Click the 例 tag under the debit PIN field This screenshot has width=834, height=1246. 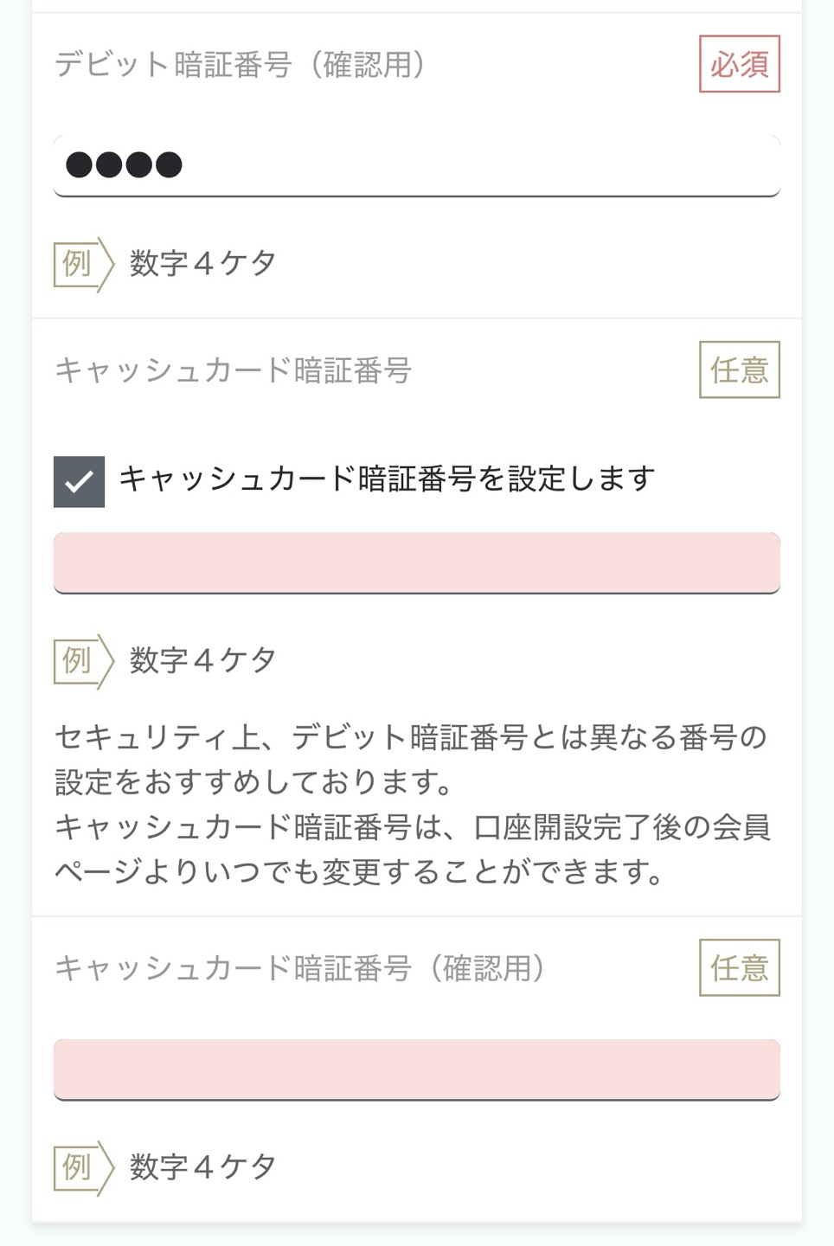[83, 264]
